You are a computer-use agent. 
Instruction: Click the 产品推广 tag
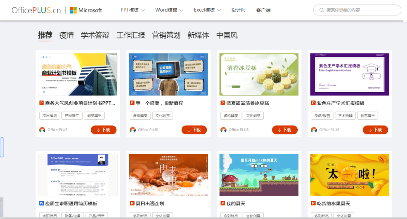pyautogui.click(x=72, y=116)
